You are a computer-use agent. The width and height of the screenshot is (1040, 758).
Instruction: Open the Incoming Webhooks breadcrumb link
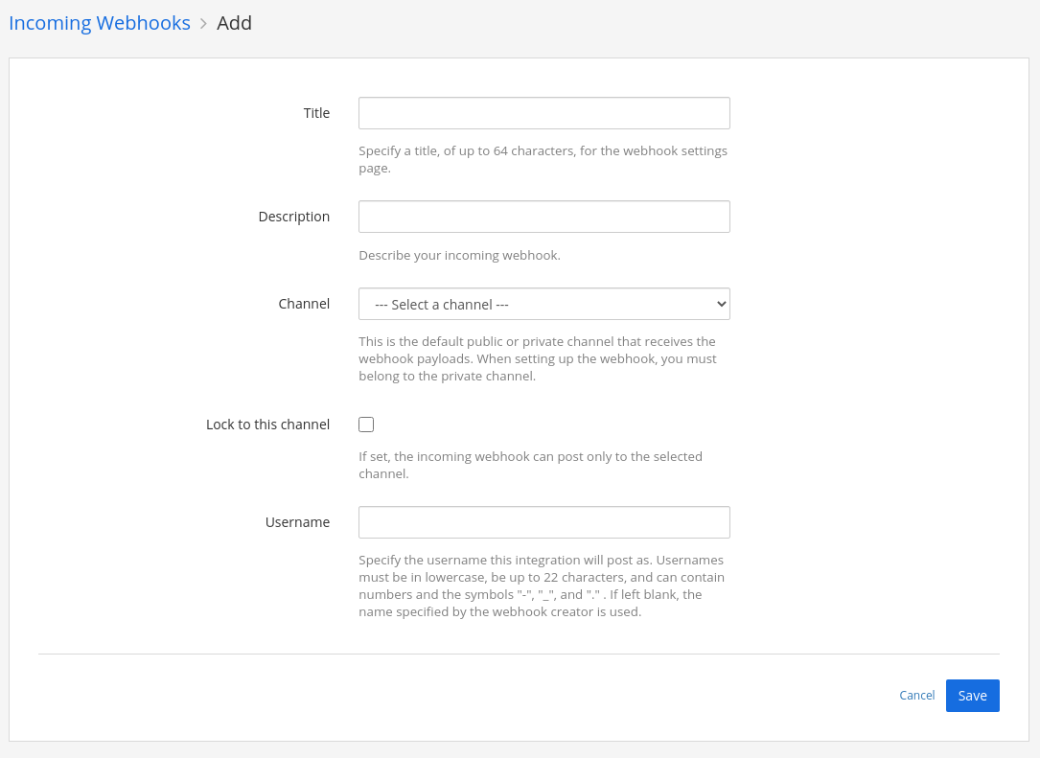click(100, 23)
